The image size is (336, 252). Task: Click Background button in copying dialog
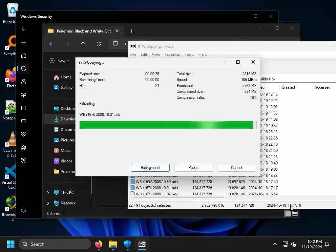coord(150,168)
